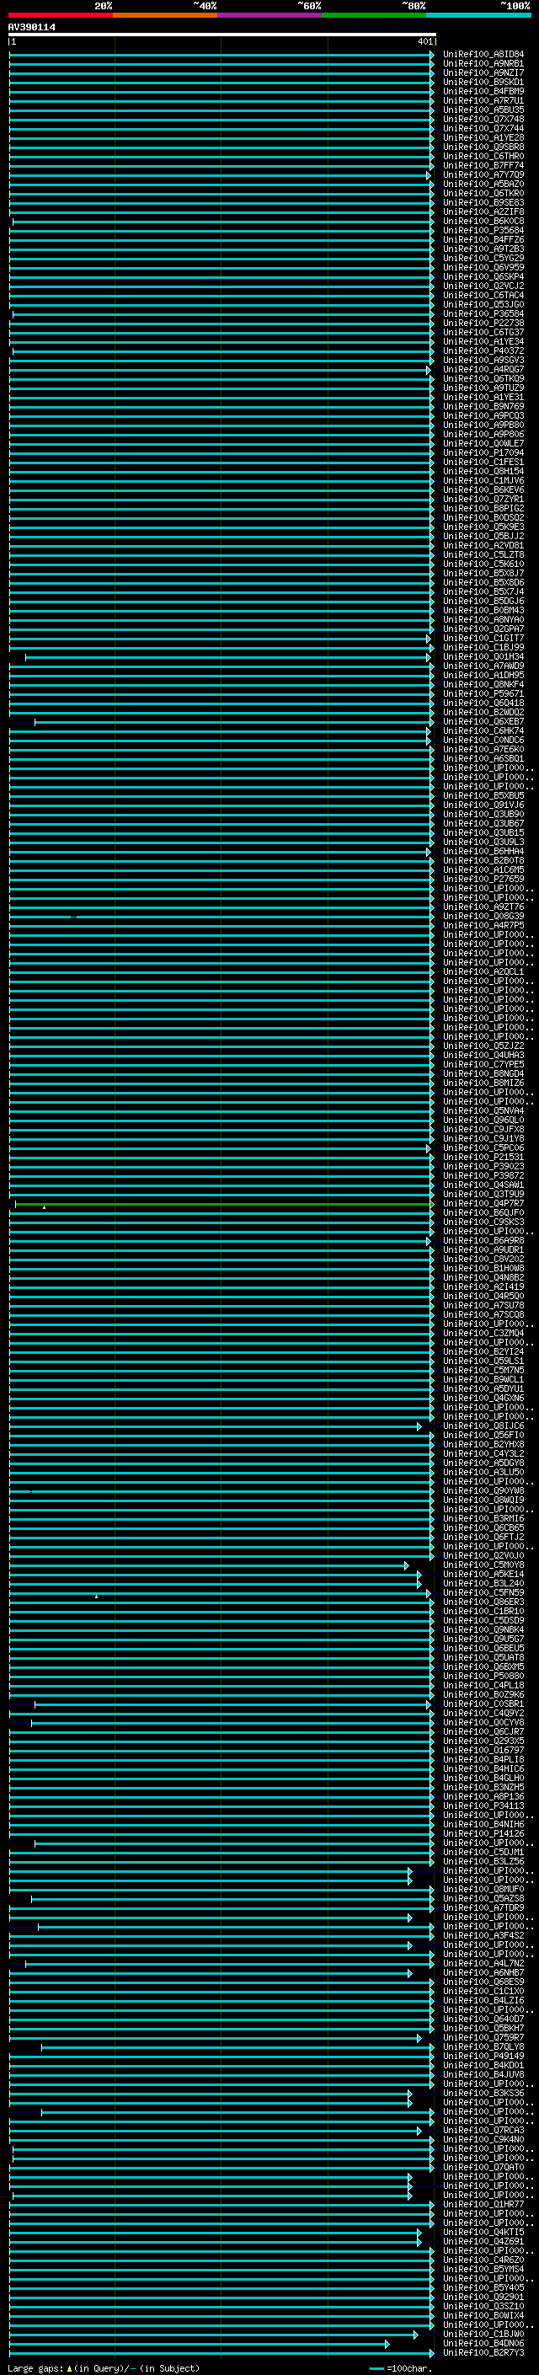This screenshot has width=539, height=2375.
Task: Open hit UniRef100_B4FBM9
Action: tap(483, 91)
